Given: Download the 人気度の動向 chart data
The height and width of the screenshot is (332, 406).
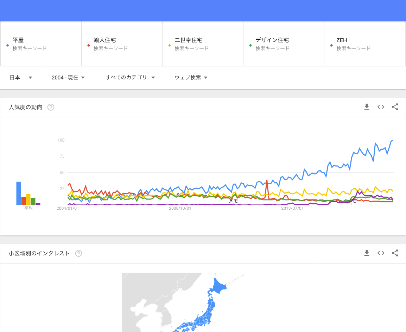Looking at the screenshot, I should (x=367, y=107).
